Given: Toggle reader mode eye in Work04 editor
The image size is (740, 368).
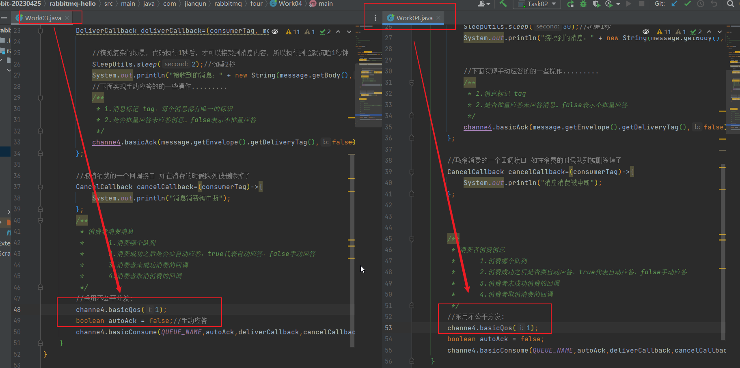Looking at the screenshot, I should tap(646, 32).
